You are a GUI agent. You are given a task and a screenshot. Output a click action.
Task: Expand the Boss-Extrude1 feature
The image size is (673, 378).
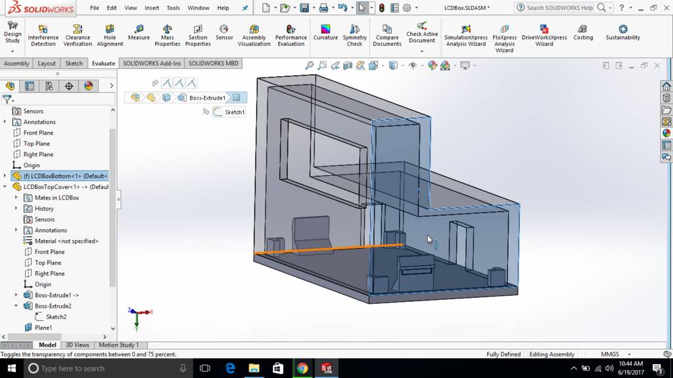[x=16, y=295]
